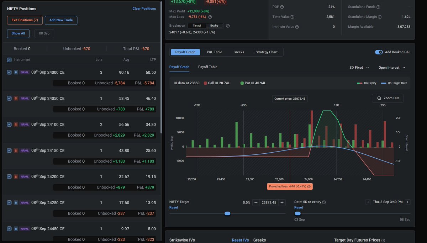Uncheck the 24000 CE position
This screenshot has height=243, width=427.
point(9,72)
